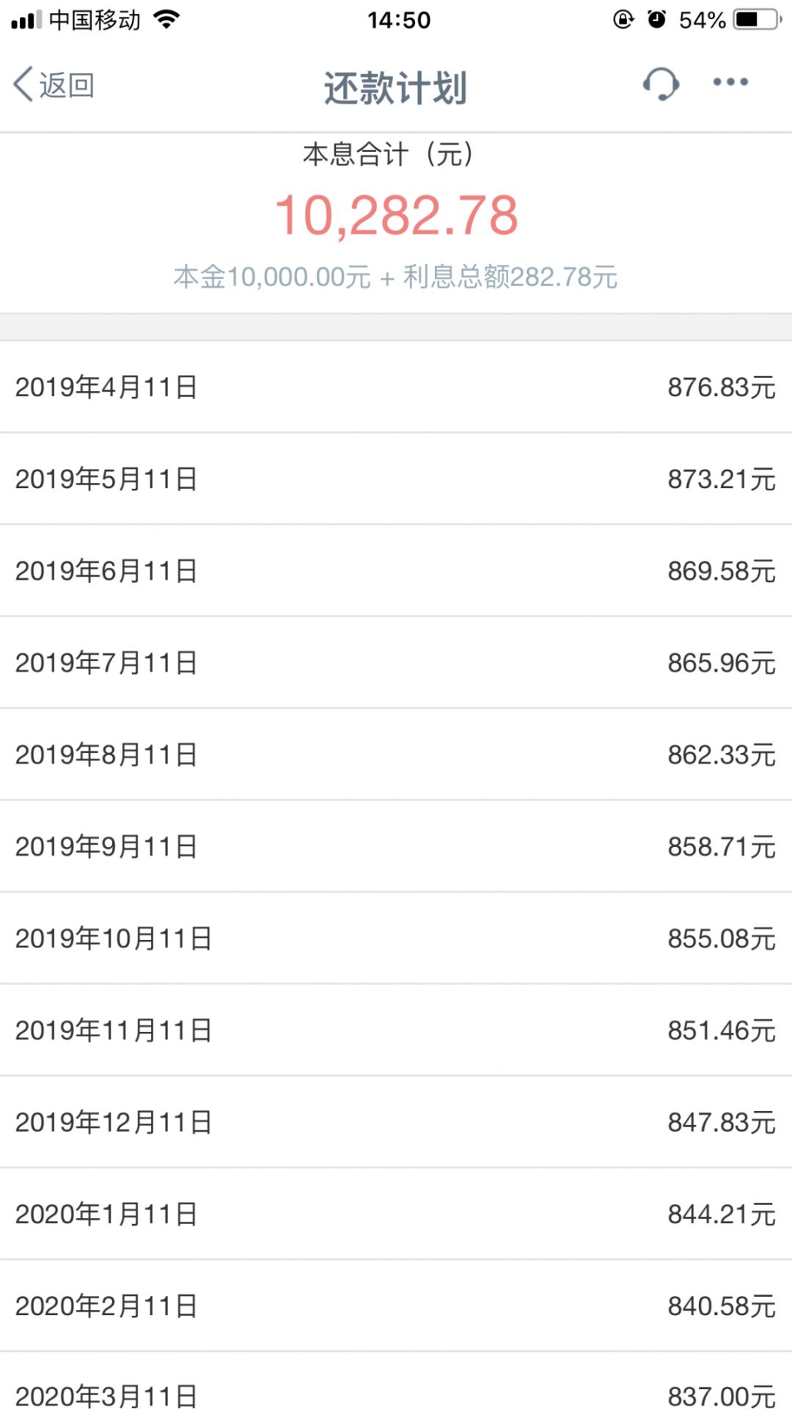Open the customer service headset icon
The image size is (792, 1409).
pyautogui.click(x=661, y=84)
